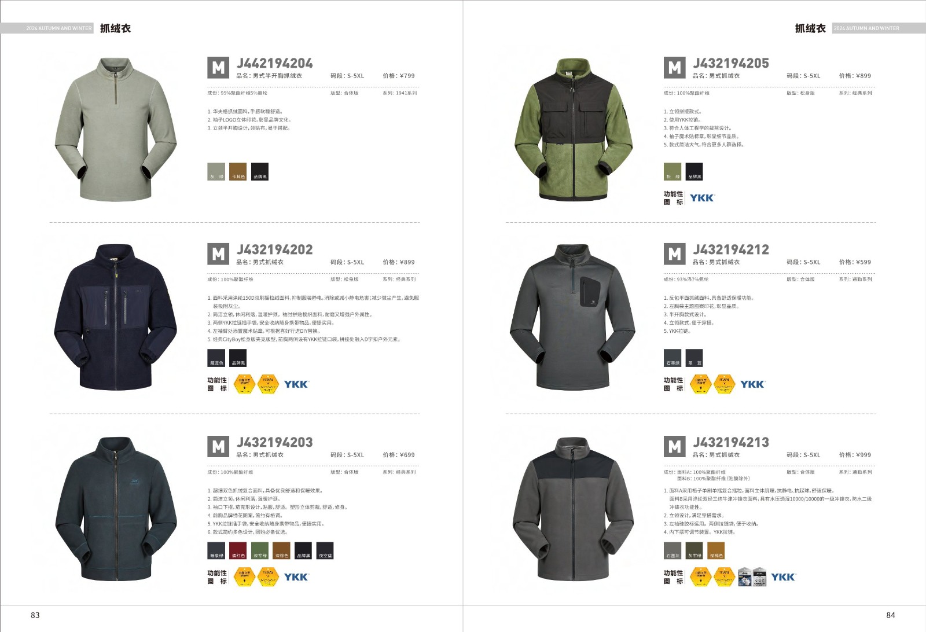This screenshot has width=926, height=632.
Task: Click the green and black fleece jacket photo
Action: (x=574, y=130)
